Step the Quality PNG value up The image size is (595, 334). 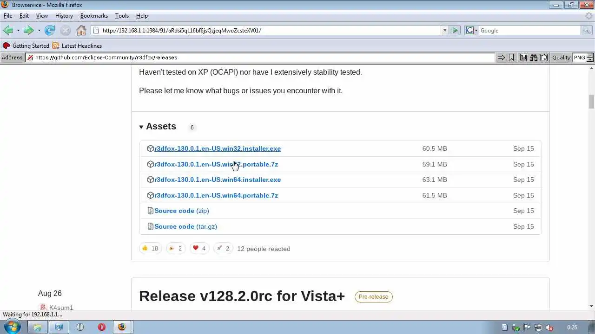pos(590,55)
